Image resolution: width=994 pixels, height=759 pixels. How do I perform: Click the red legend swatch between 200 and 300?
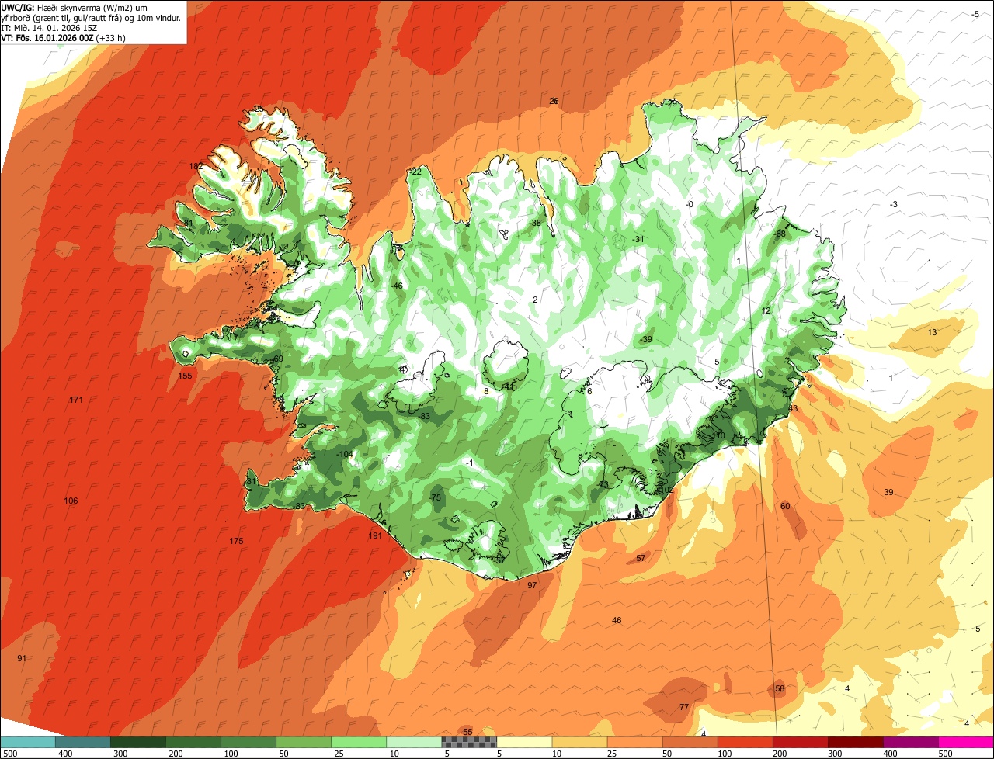800,742
